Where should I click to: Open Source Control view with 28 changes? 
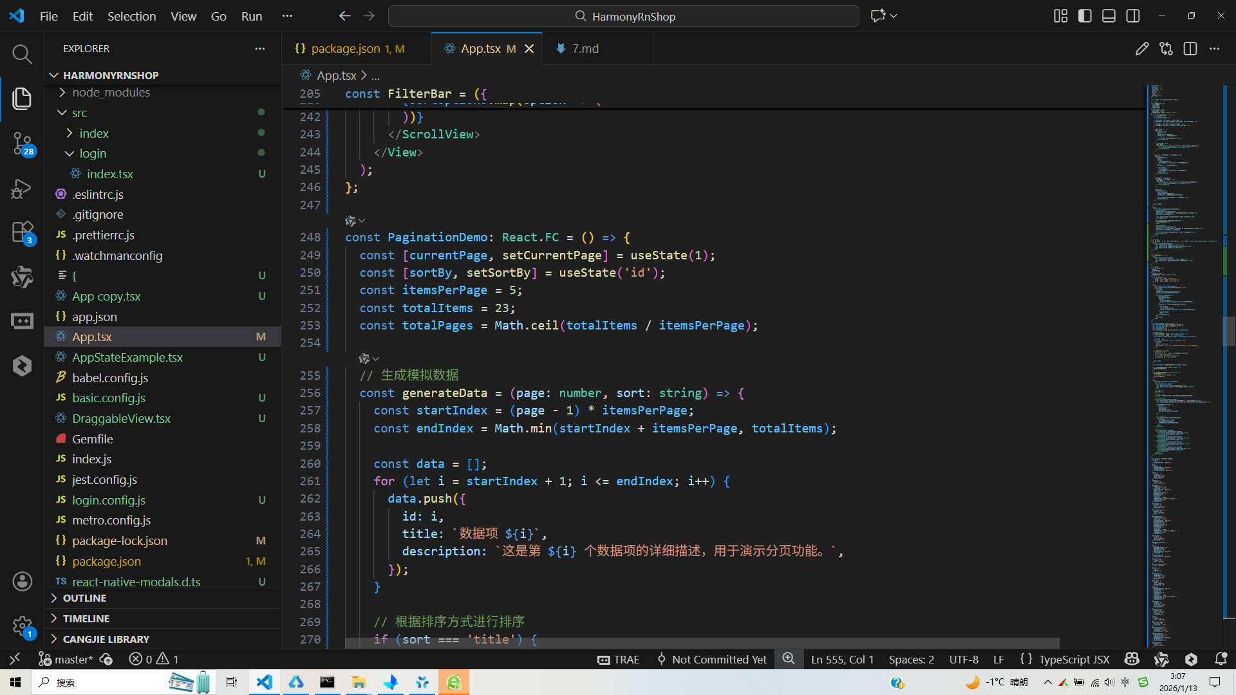point(22,142)
